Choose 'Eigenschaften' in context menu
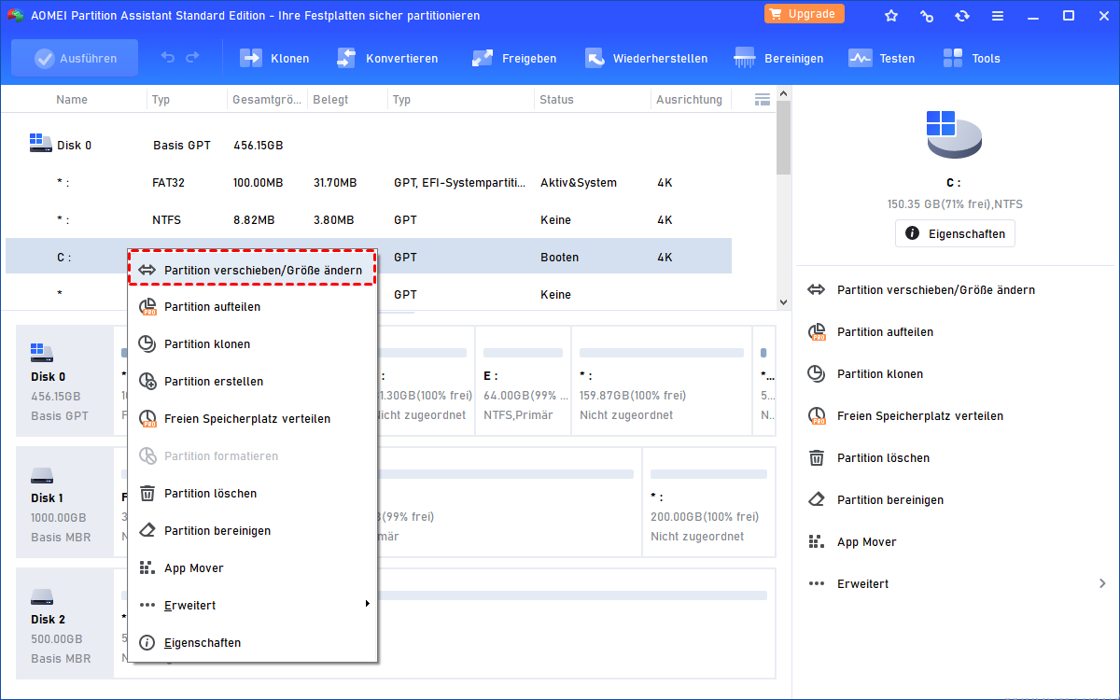Screen dimensions: 1120x700 coord(252,642)
